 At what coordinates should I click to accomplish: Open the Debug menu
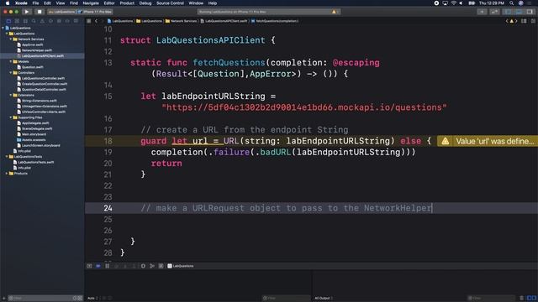click(x=145, y=3)
